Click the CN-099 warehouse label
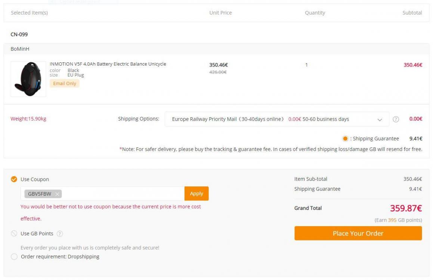433x280 pixels. 19,34
